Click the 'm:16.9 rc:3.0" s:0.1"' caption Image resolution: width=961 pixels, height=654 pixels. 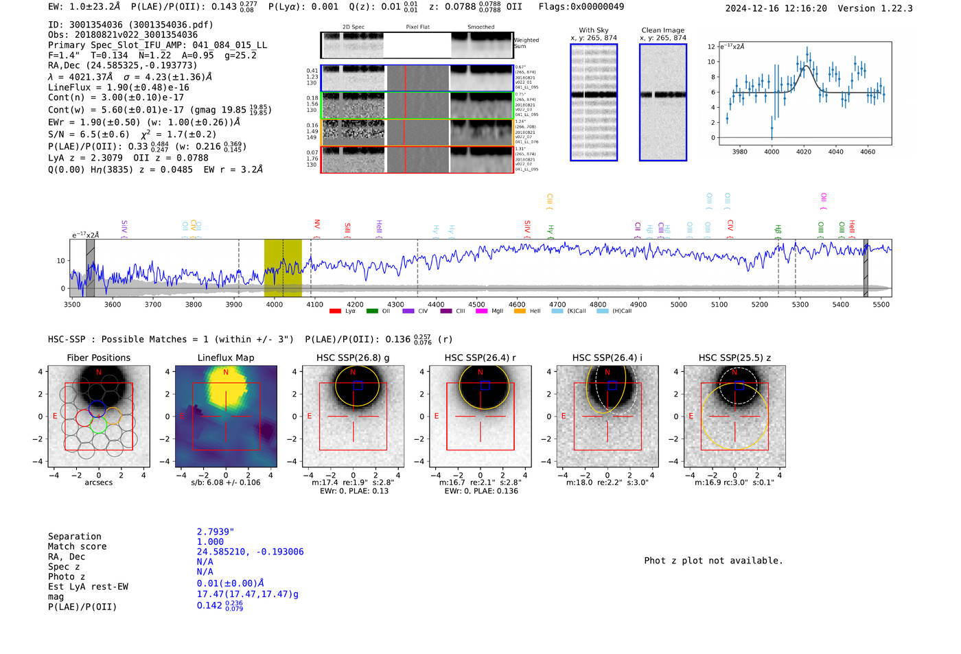coord(734,482)
